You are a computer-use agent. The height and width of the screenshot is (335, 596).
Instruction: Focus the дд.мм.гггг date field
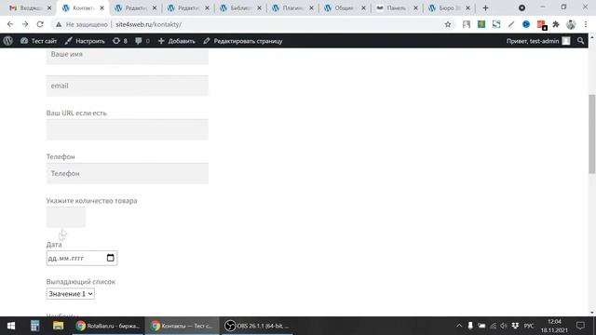(x=82, y=258)
